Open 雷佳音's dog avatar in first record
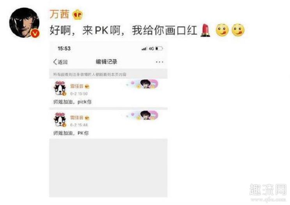 coord(60,88)
